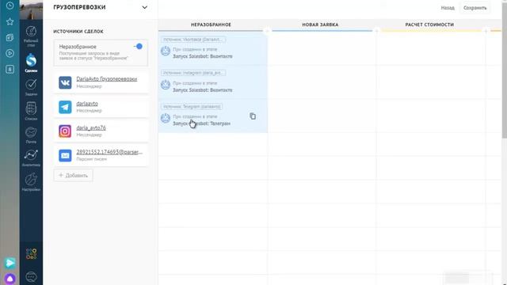Open the Telegram Salesbot trigger card
The height and width of the screenshot is (285, 507).
213,116
